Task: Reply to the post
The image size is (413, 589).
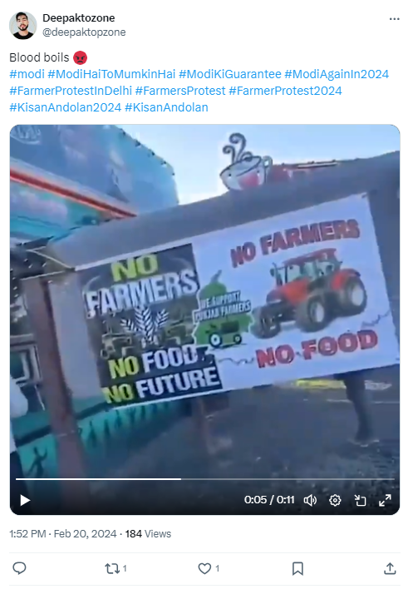Action: click(x=19, y=568)
